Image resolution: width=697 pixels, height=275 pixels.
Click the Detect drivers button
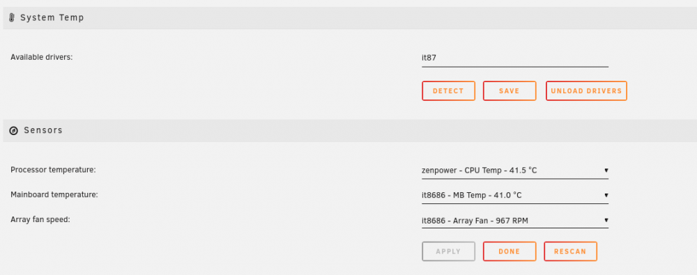click(448, 91)
